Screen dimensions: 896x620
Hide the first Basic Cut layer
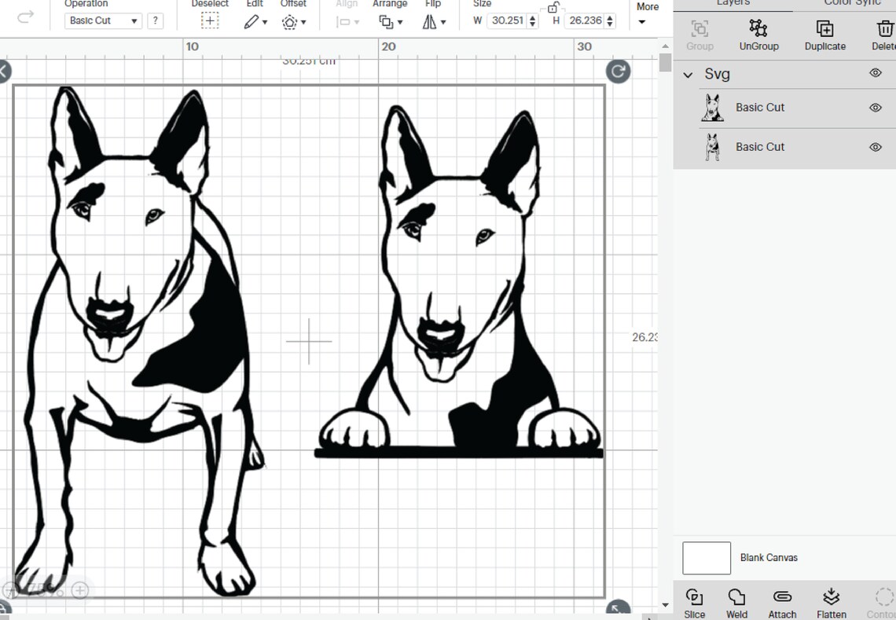pyautogui.click(x=875, y=108)
